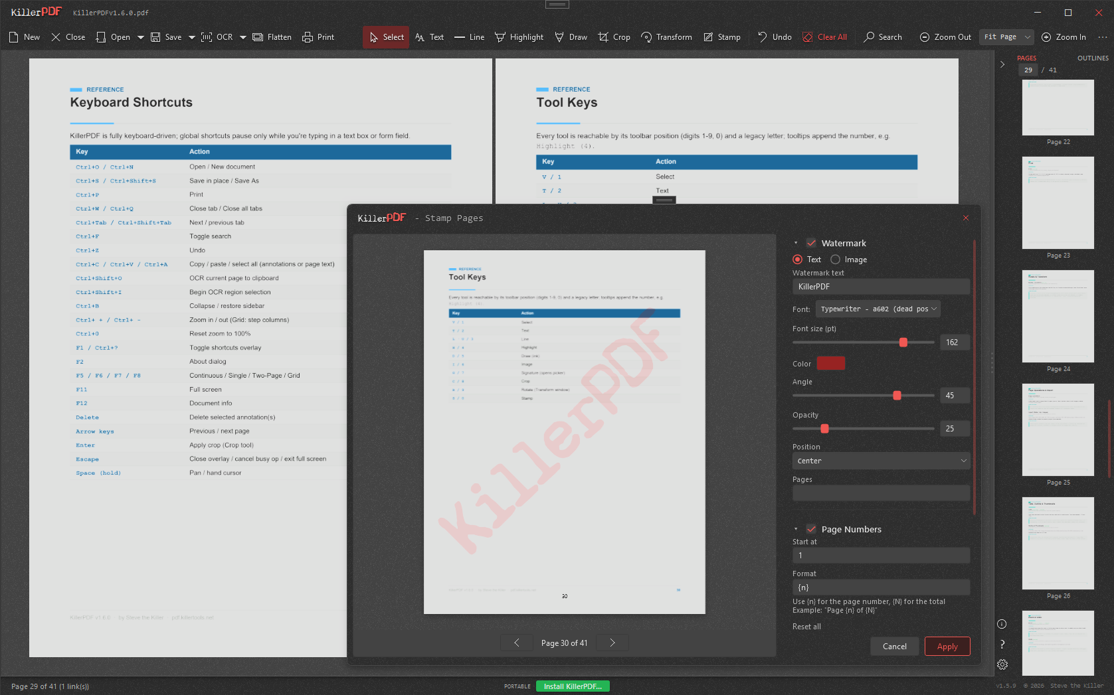Open the Stamp tool
The width and height of the screenshot is (1114, 695).
tap(722, 37)
